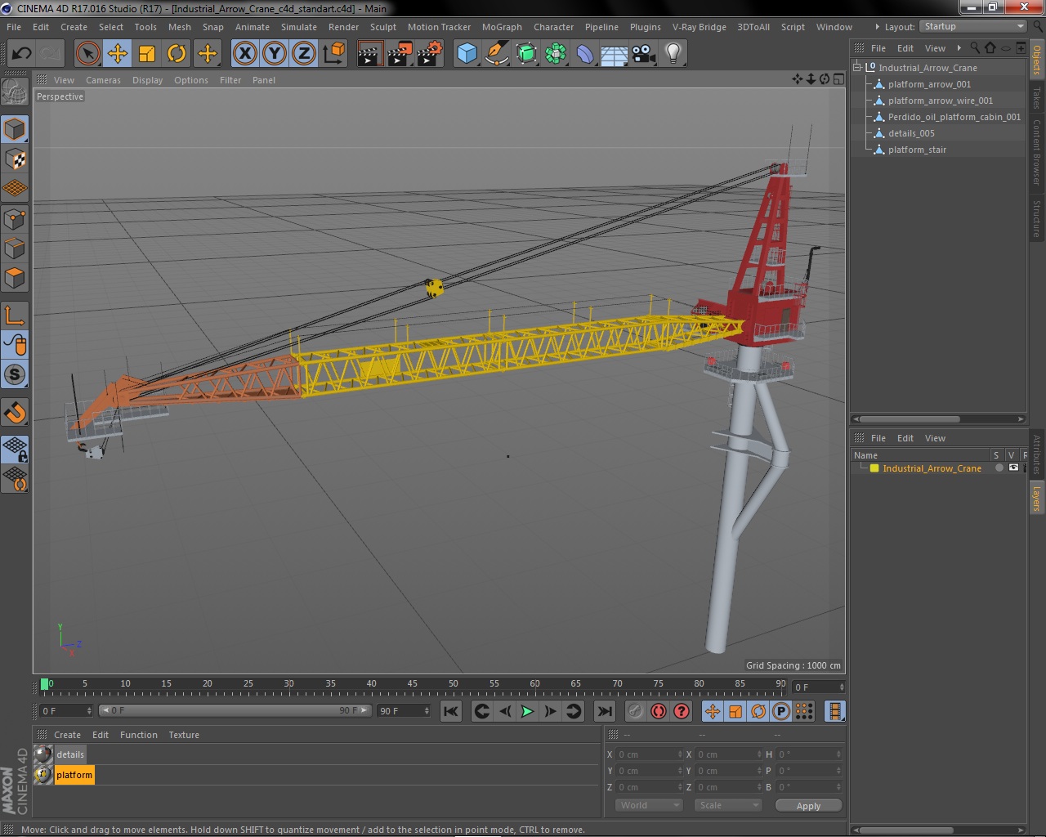Image resolution: width=1046 pixels, height=837 pixels.
Task: Select platform_stair object
Action: tap(917, 150)
